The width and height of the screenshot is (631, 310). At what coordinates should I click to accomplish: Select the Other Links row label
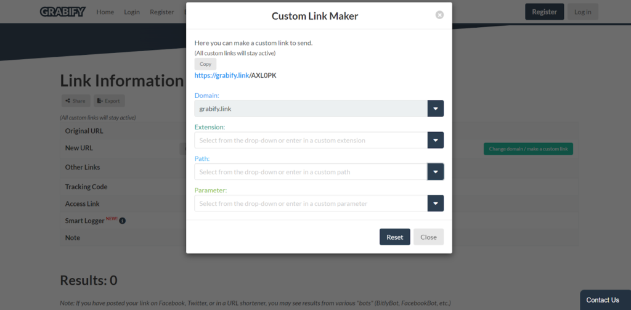pos(83,167)
